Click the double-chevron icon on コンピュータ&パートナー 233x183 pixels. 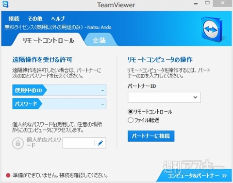(x=224, y=176)
